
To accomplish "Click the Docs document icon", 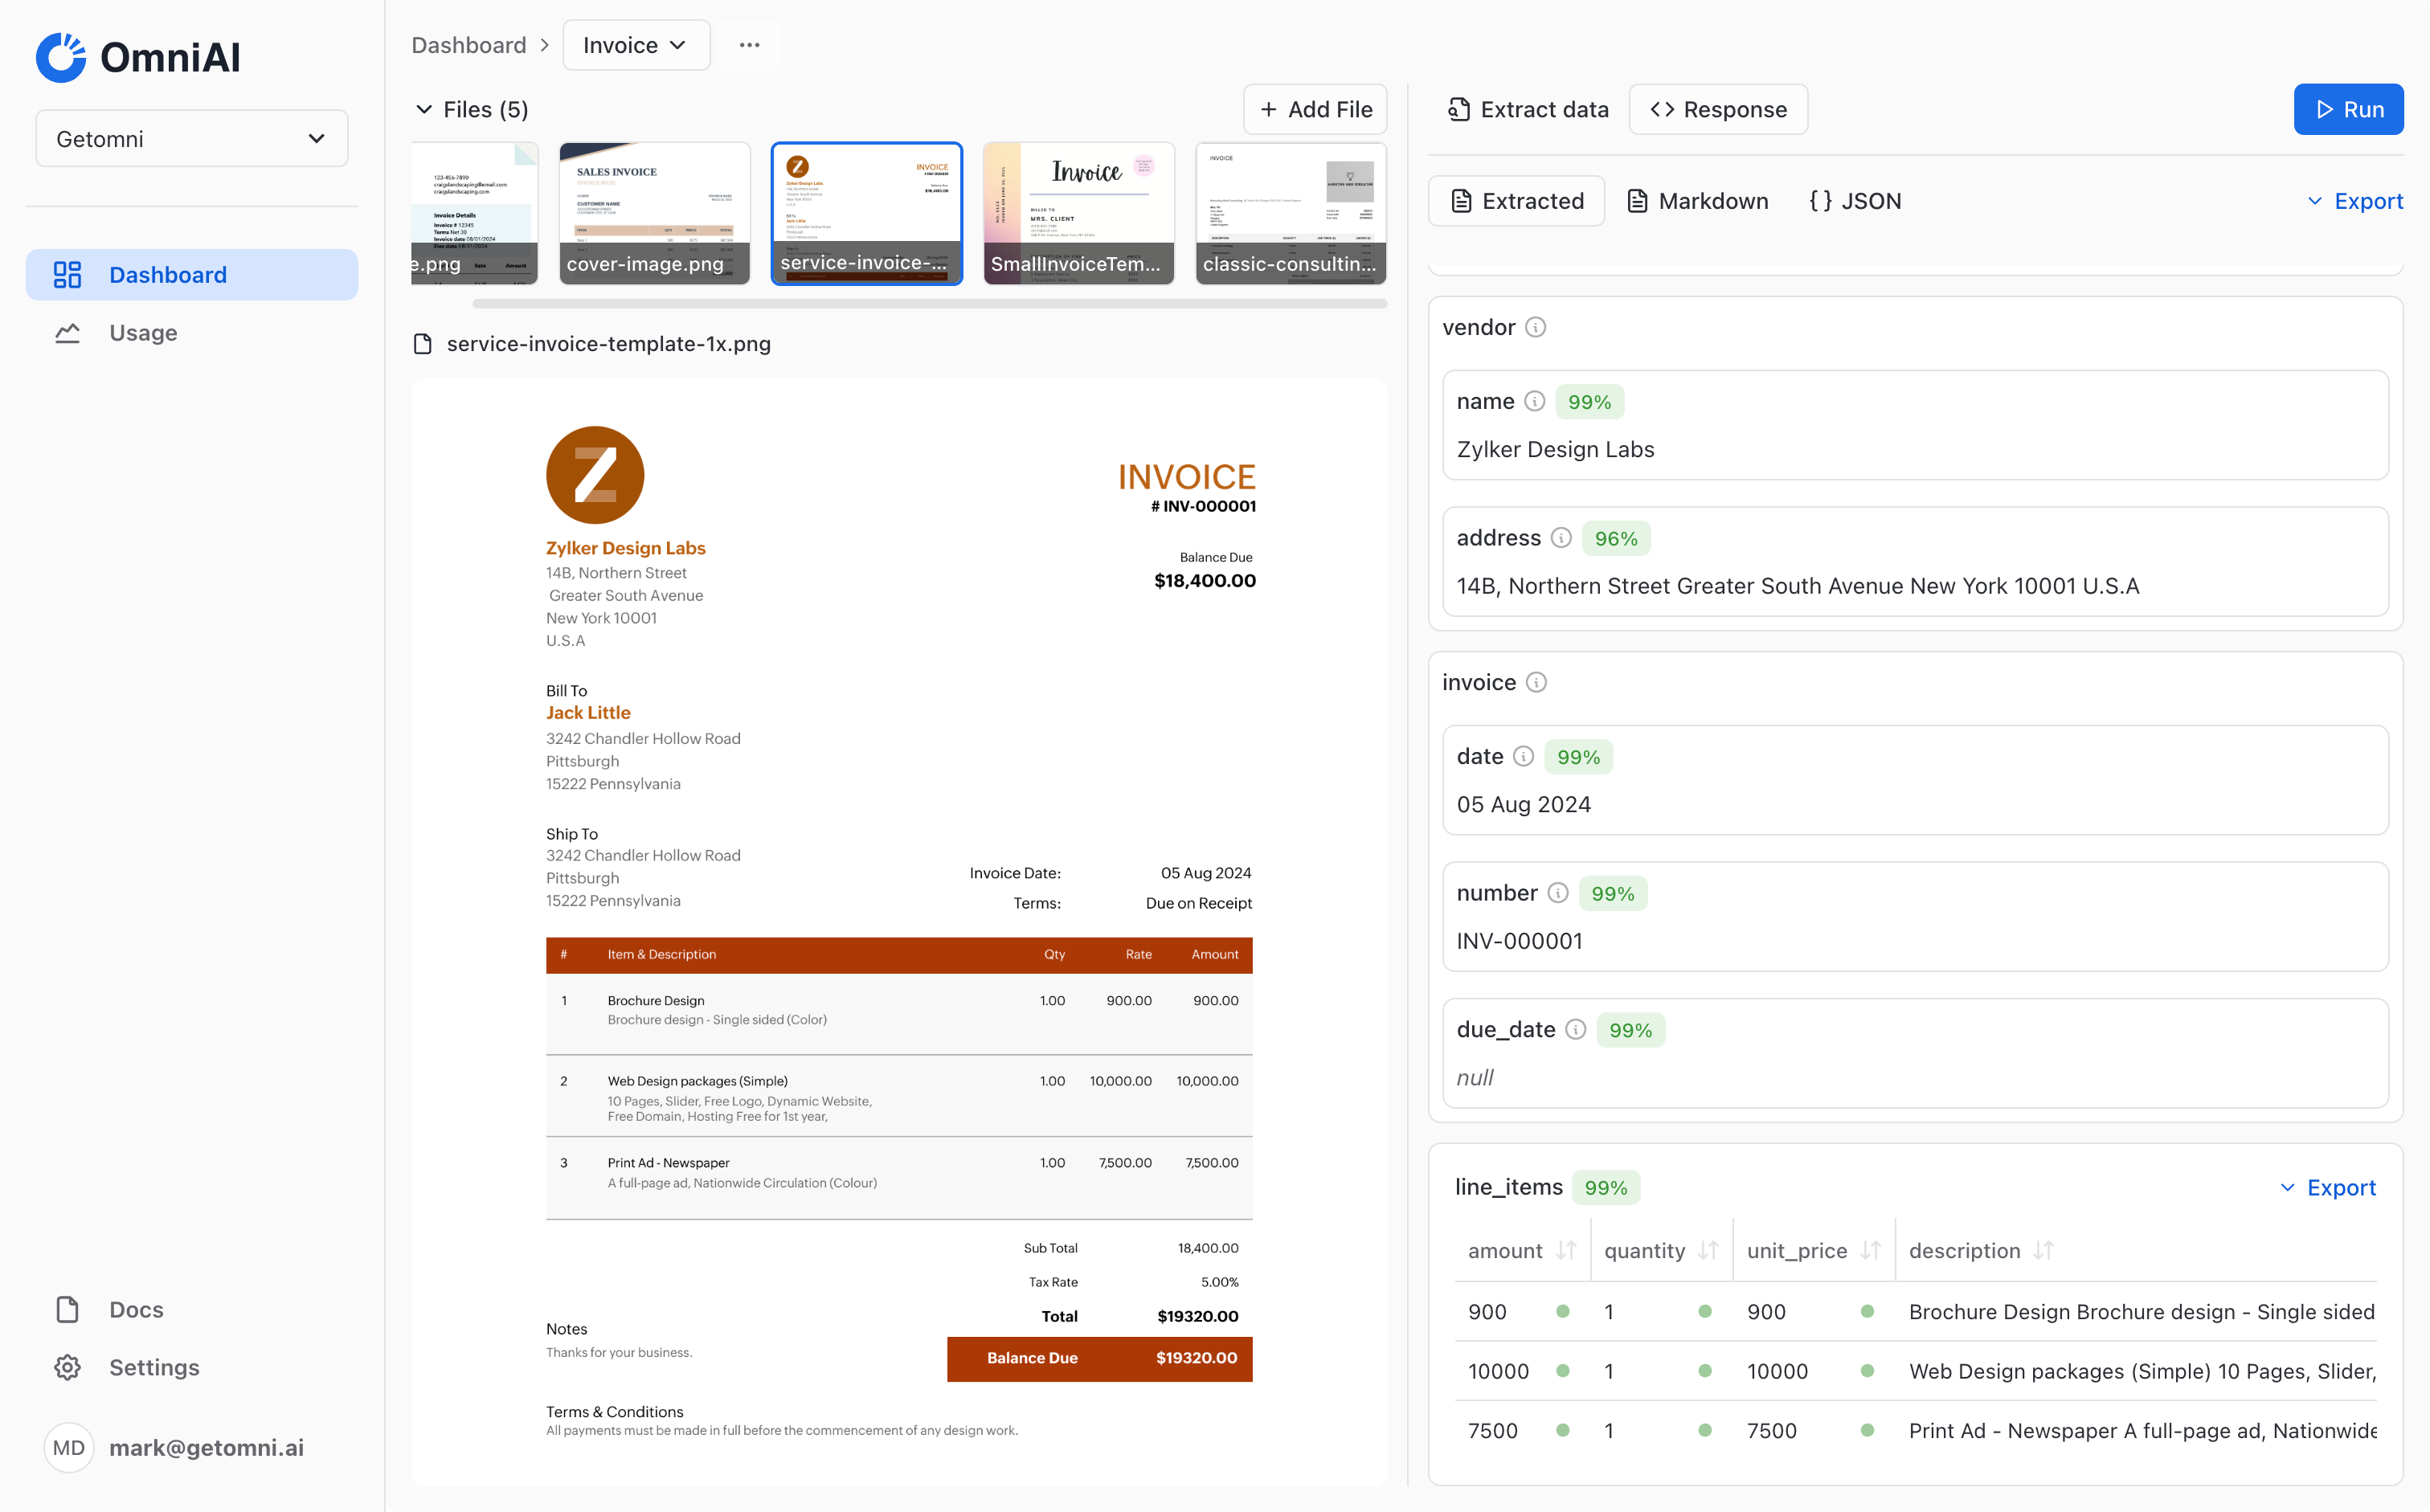I will click(x=67, y=1309).
